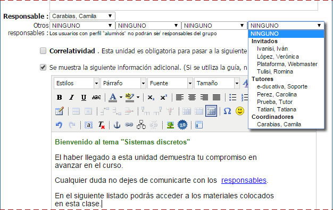Viewport: 333px width, 210px height.
Task: Enable the Correlatividad checkbox
Action: (43, 51)
